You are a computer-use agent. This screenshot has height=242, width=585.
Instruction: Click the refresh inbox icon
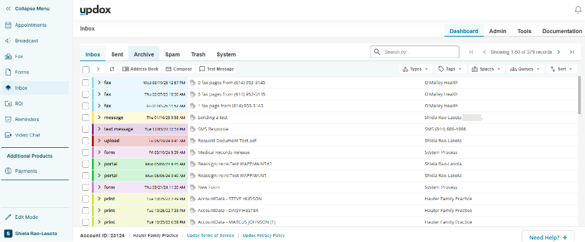point(111,69)
